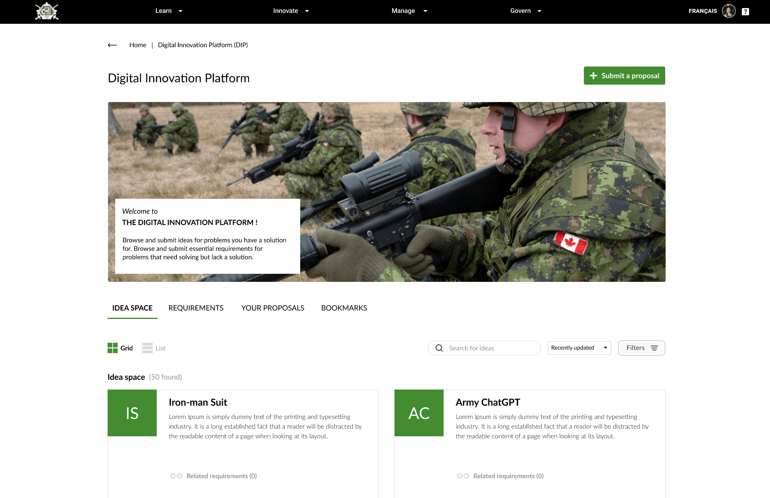Screen dimensions: 770x498
Task: Focus the Search for ideas field
Action: pos(484,348)
